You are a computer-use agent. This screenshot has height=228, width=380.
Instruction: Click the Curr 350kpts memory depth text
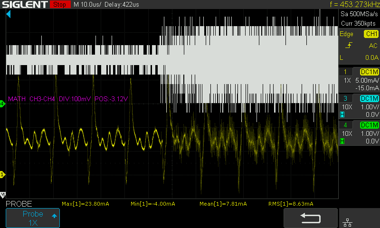coord(358,23)
